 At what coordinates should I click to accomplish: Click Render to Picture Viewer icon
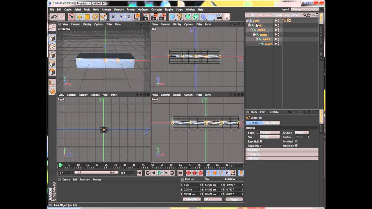pos(154,17)
